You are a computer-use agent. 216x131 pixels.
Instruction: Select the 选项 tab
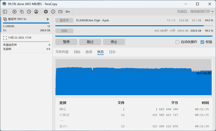point(89,52)
